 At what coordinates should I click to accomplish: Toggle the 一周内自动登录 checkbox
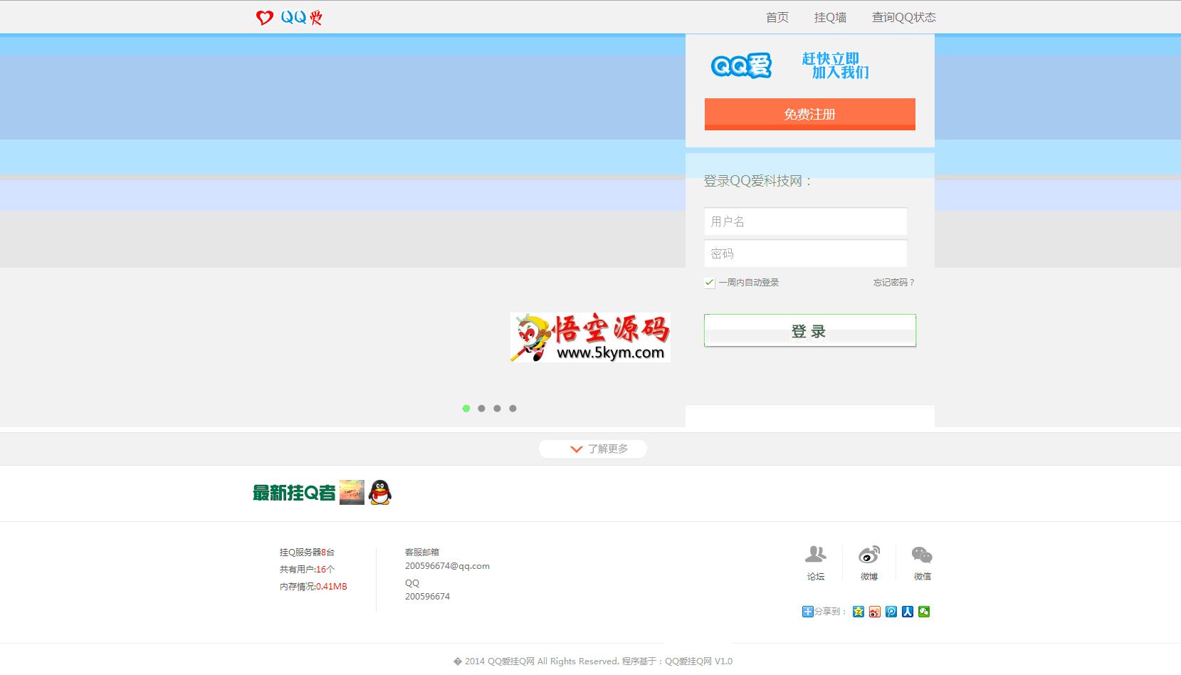710,283
